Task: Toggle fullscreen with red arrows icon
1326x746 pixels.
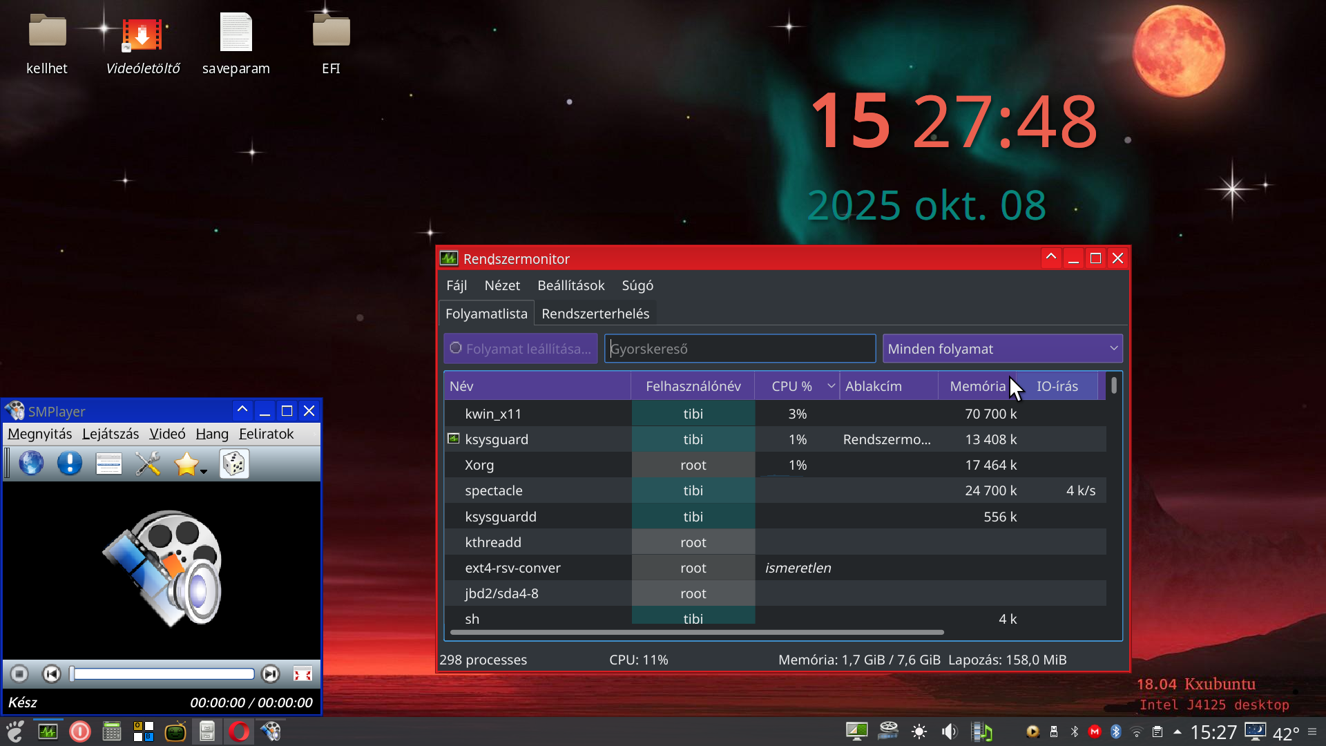Action: pos(302,674)
